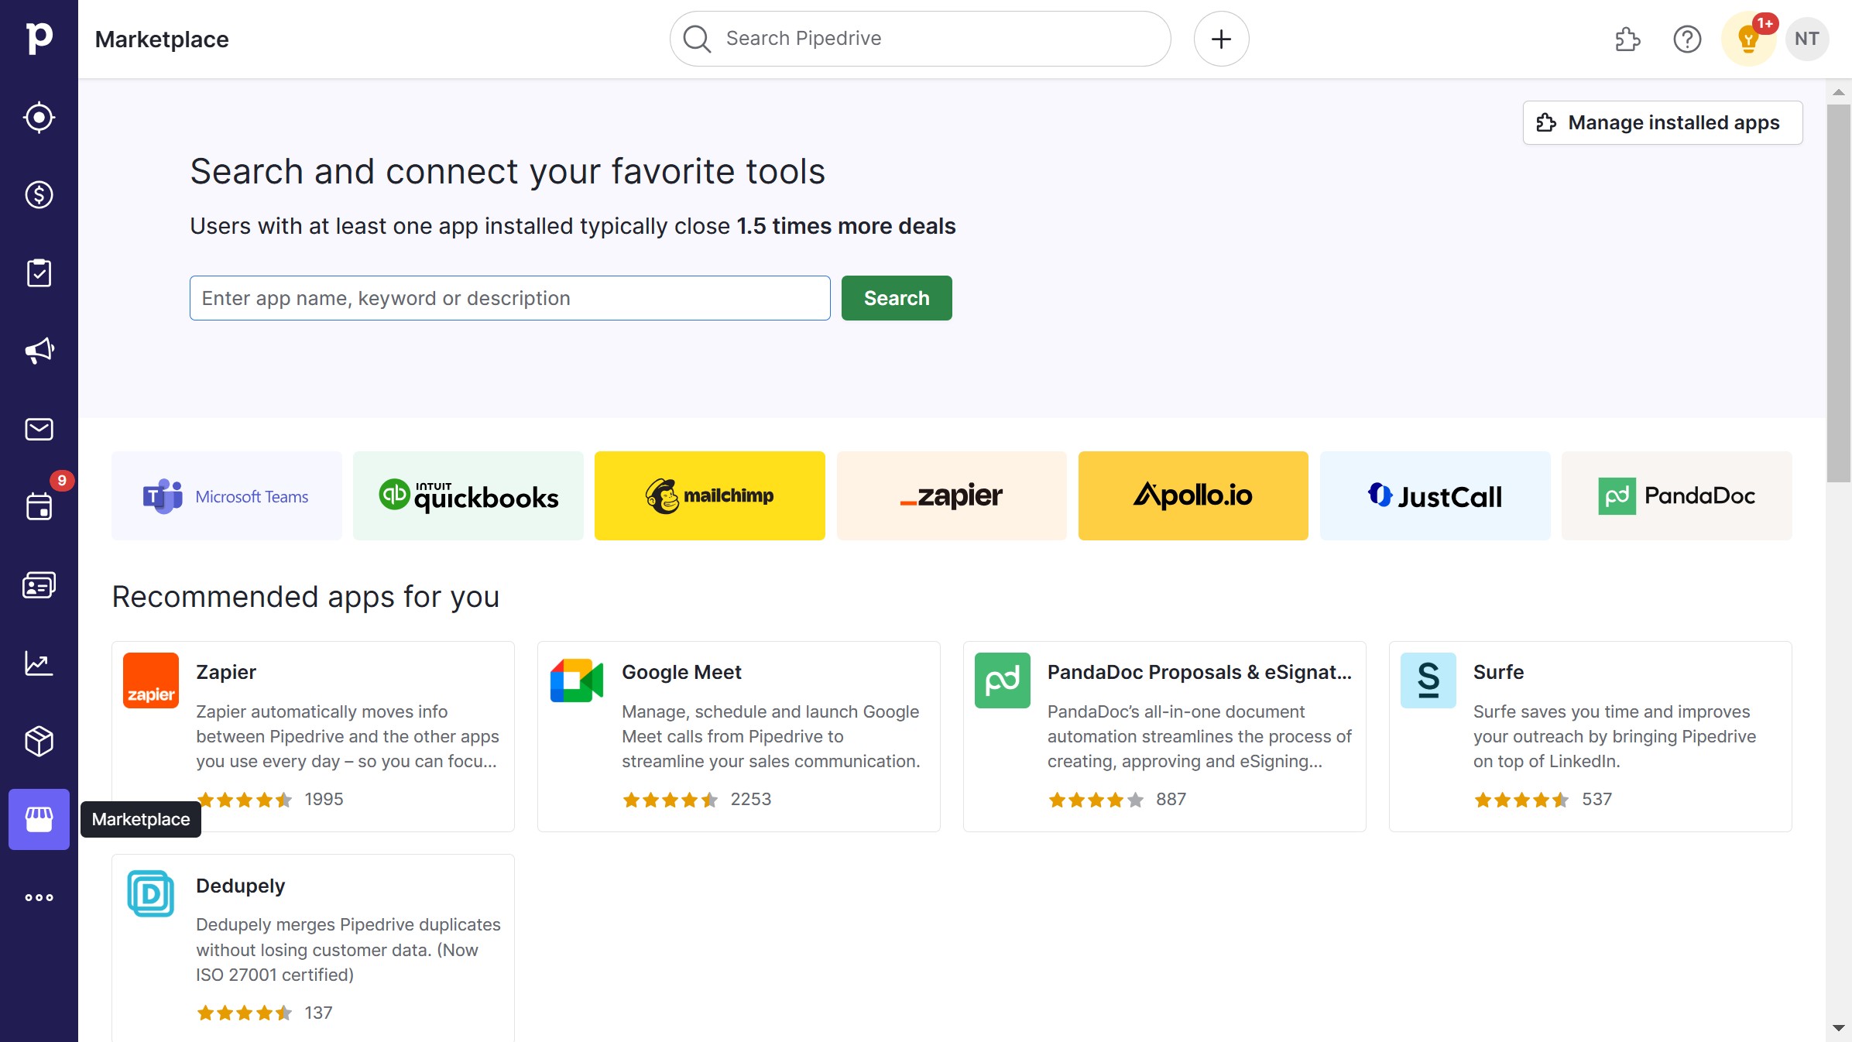Open the Leads radar icon in sidebar

[39, 118]
